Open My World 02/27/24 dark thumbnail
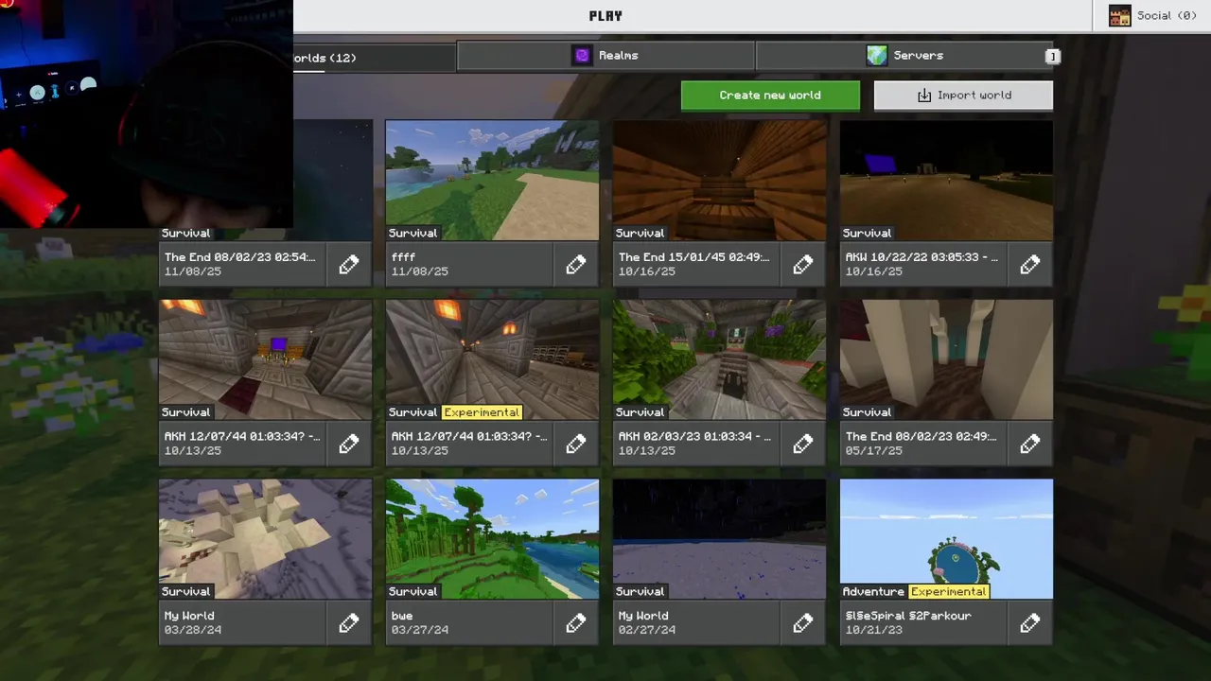 (719, 538)
